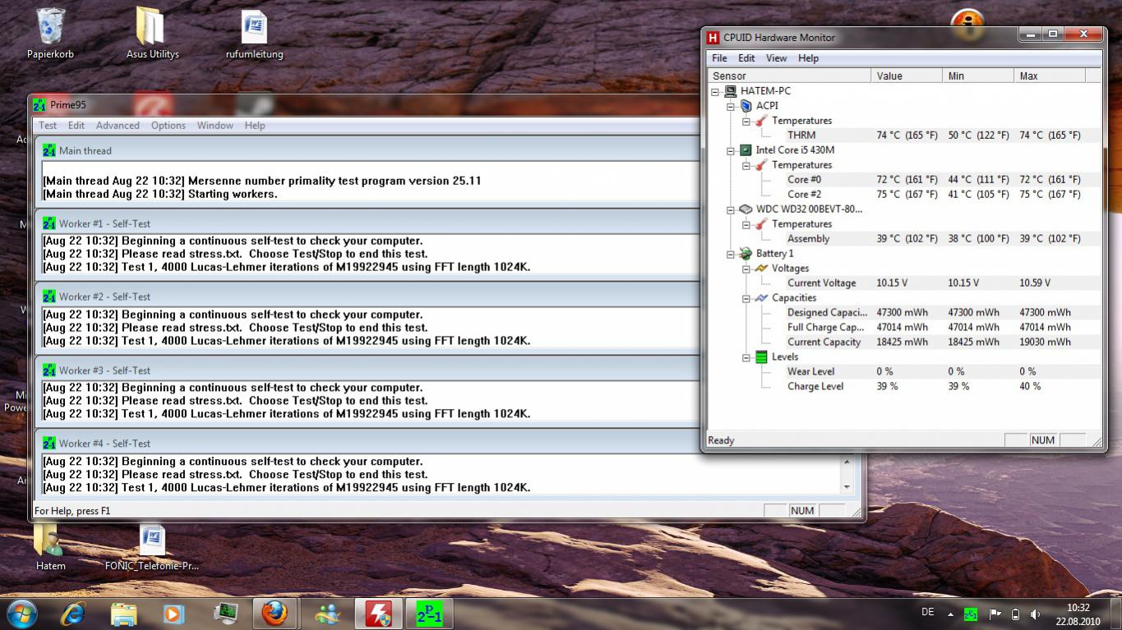This screenshot has width=1122, height=630.
Task: Click the green Prime95 tray icon
Action: 971,614
